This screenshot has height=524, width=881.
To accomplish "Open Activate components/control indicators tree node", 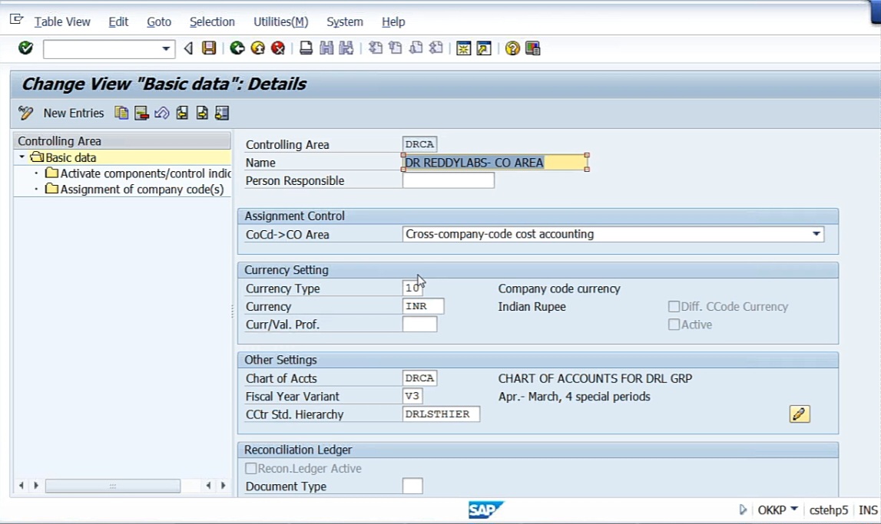I will click(138, 173).
